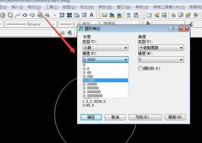Viewport: 202px width, 143px height.
Task: Select the spline curve tool
Action: coord(18,15)
